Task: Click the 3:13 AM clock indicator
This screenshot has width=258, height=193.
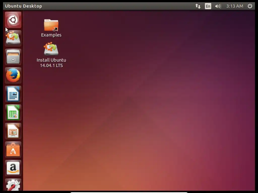Action: tap(235, 6)
